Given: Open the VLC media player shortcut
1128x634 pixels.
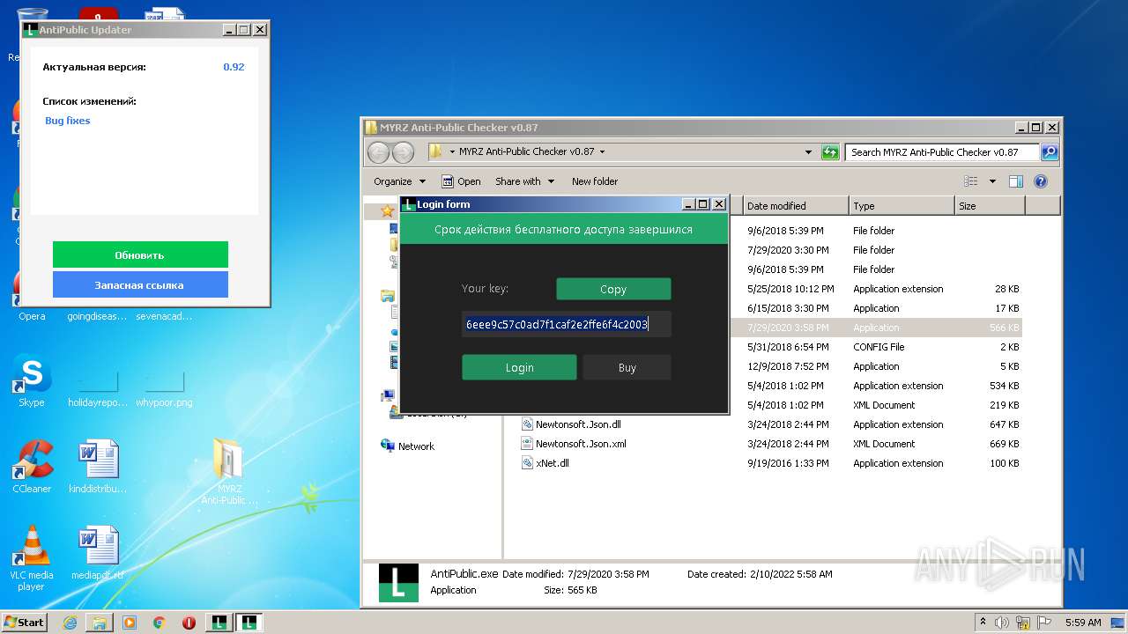Looking at the screenshot, I should pyautogui.click(x=32, y=558).
